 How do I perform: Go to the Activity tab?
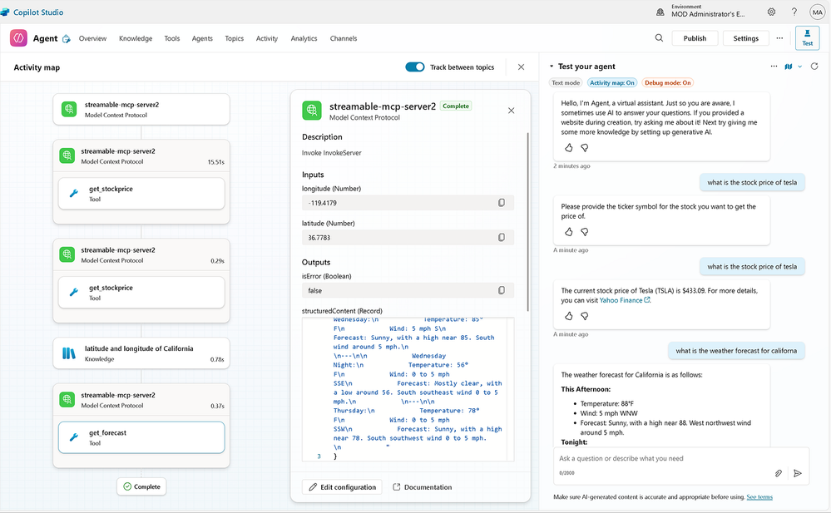[x=266, y=38]
